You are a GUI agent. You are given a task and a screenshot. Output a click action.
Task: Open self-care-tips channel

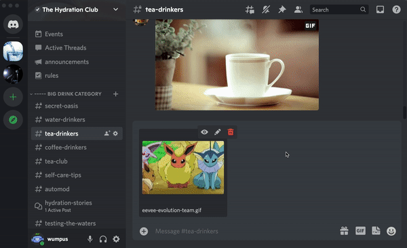(x=76, y=175)
